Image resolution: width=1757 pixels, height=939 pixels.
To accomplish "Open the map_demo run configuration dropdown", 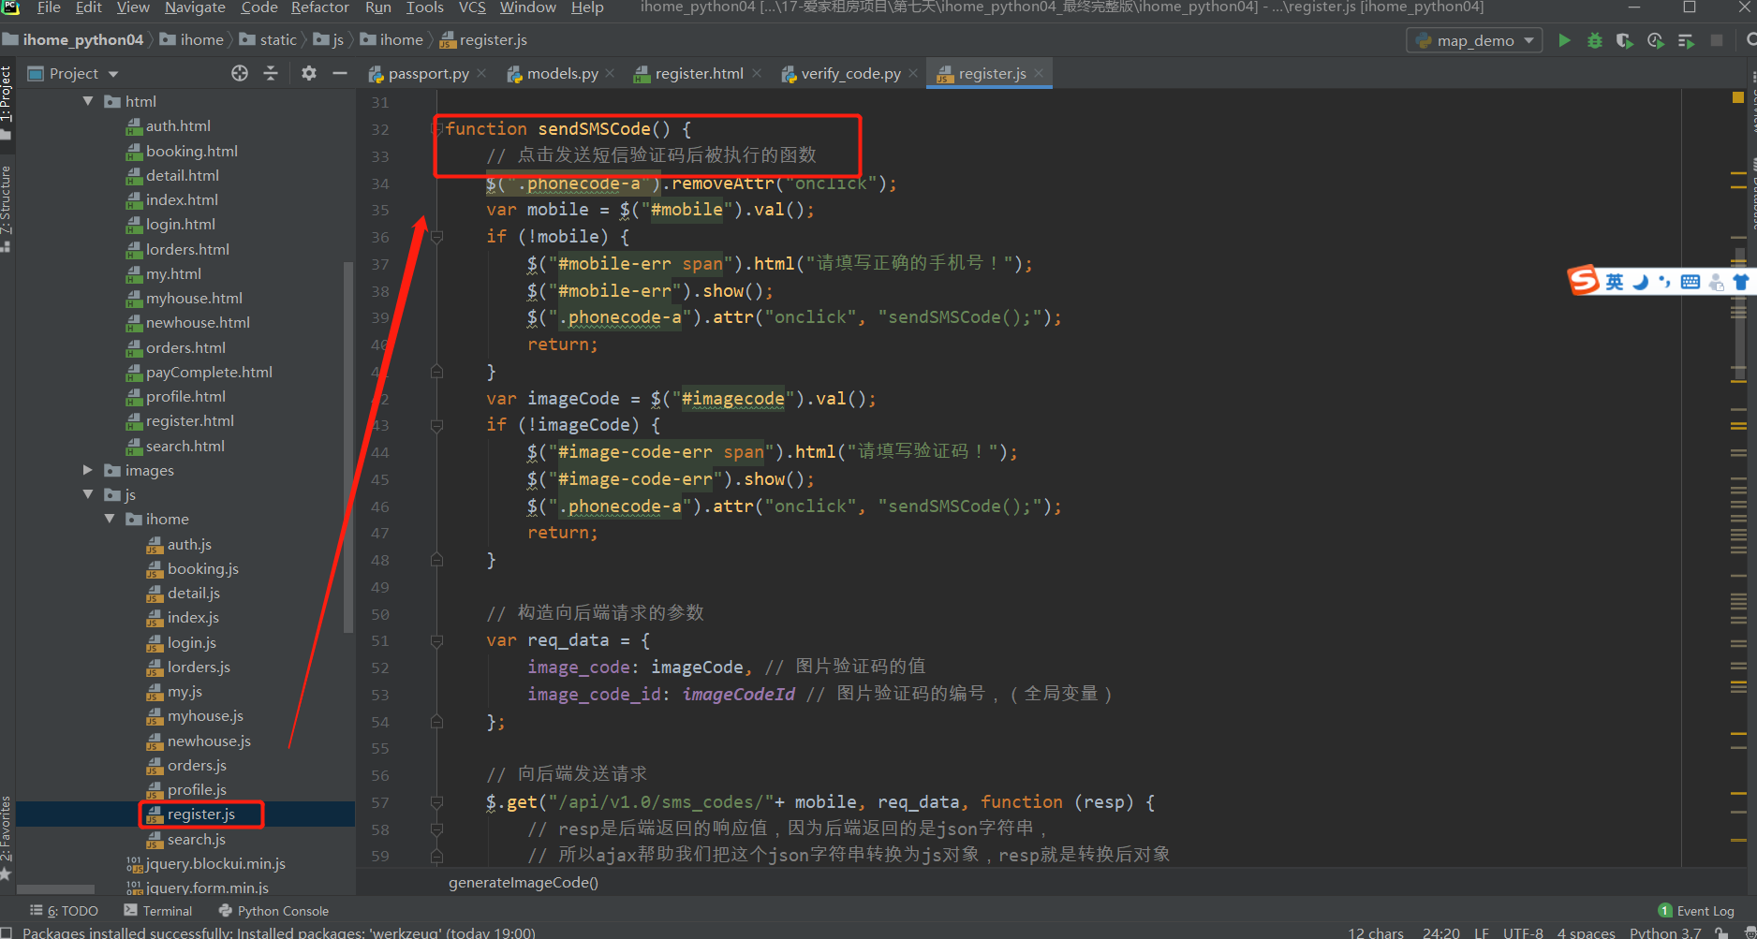I will point(1474,40).
